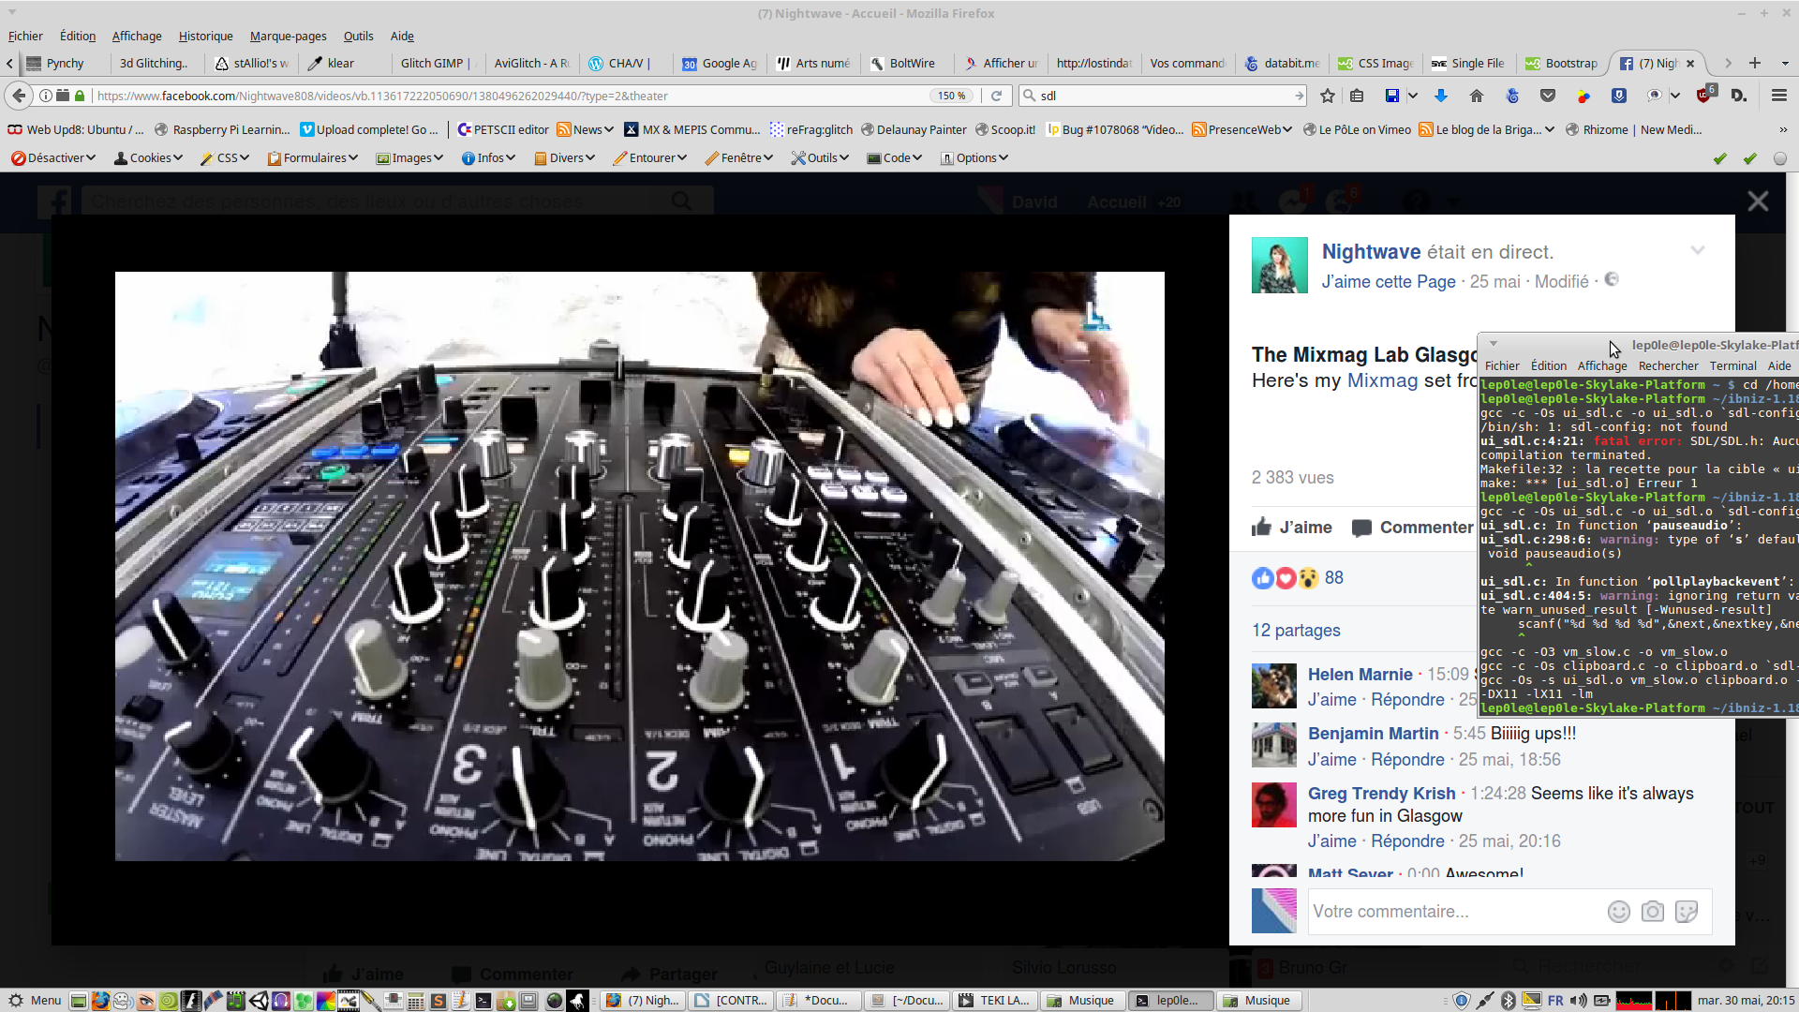
Task: Open the Firefox hamburger menu
Action: pos(1778,96)
